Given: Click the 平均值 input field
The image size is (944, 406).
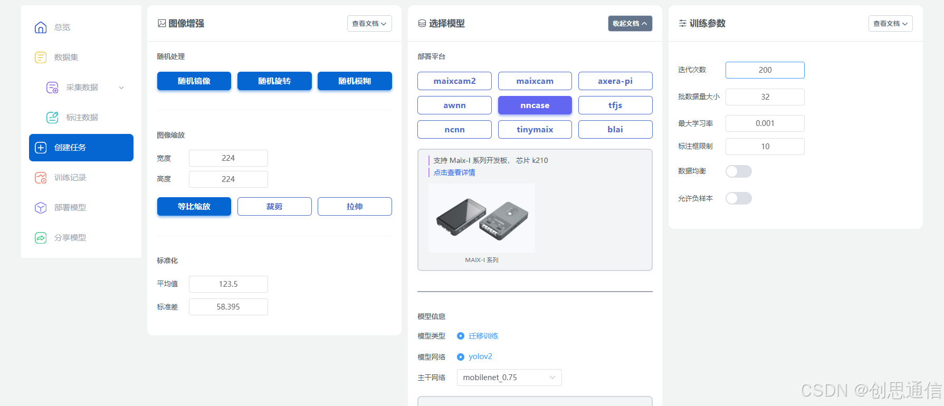Looking at the screenshot, I should coord(228,284).
